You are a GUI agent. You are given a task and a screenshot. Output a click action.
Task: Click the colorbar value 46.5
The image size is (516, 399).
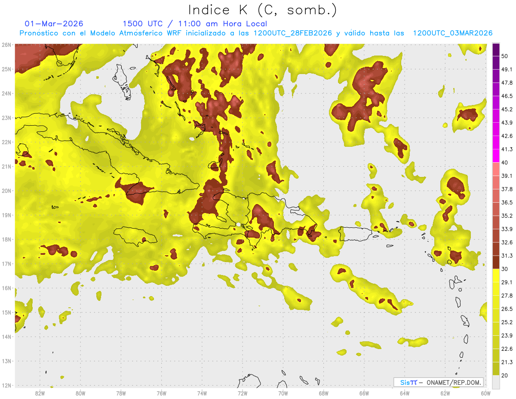pos(507,96)
